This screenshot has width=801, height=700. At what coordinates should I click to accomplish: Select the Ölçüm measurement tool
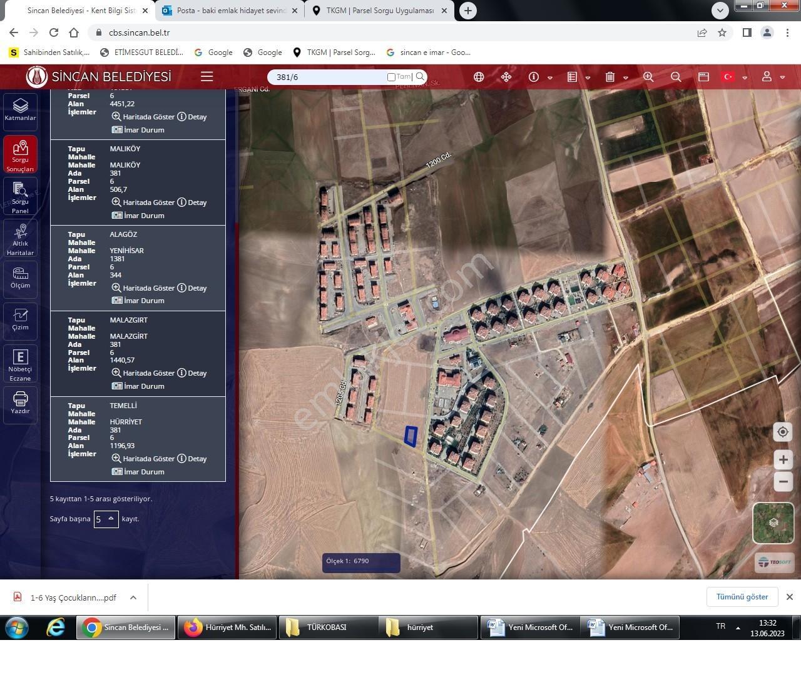[x=20, y=278]
